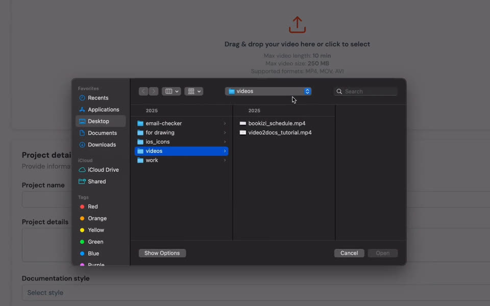Image resolution: width=490 pixels, height=306 pixels.
Task: Select the ios_icons folder
Action: [181, 142]
